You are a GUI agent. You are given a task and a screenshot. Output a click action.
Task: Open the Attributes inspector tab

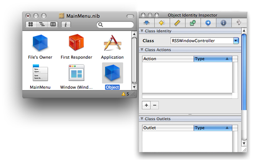pyautogui.click(x=146, y=23)
